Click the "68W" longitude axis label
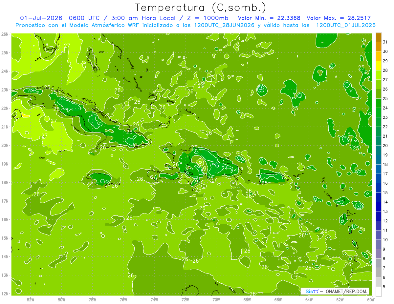The width and height of the screenshot is (394, 304). (247, 299)
